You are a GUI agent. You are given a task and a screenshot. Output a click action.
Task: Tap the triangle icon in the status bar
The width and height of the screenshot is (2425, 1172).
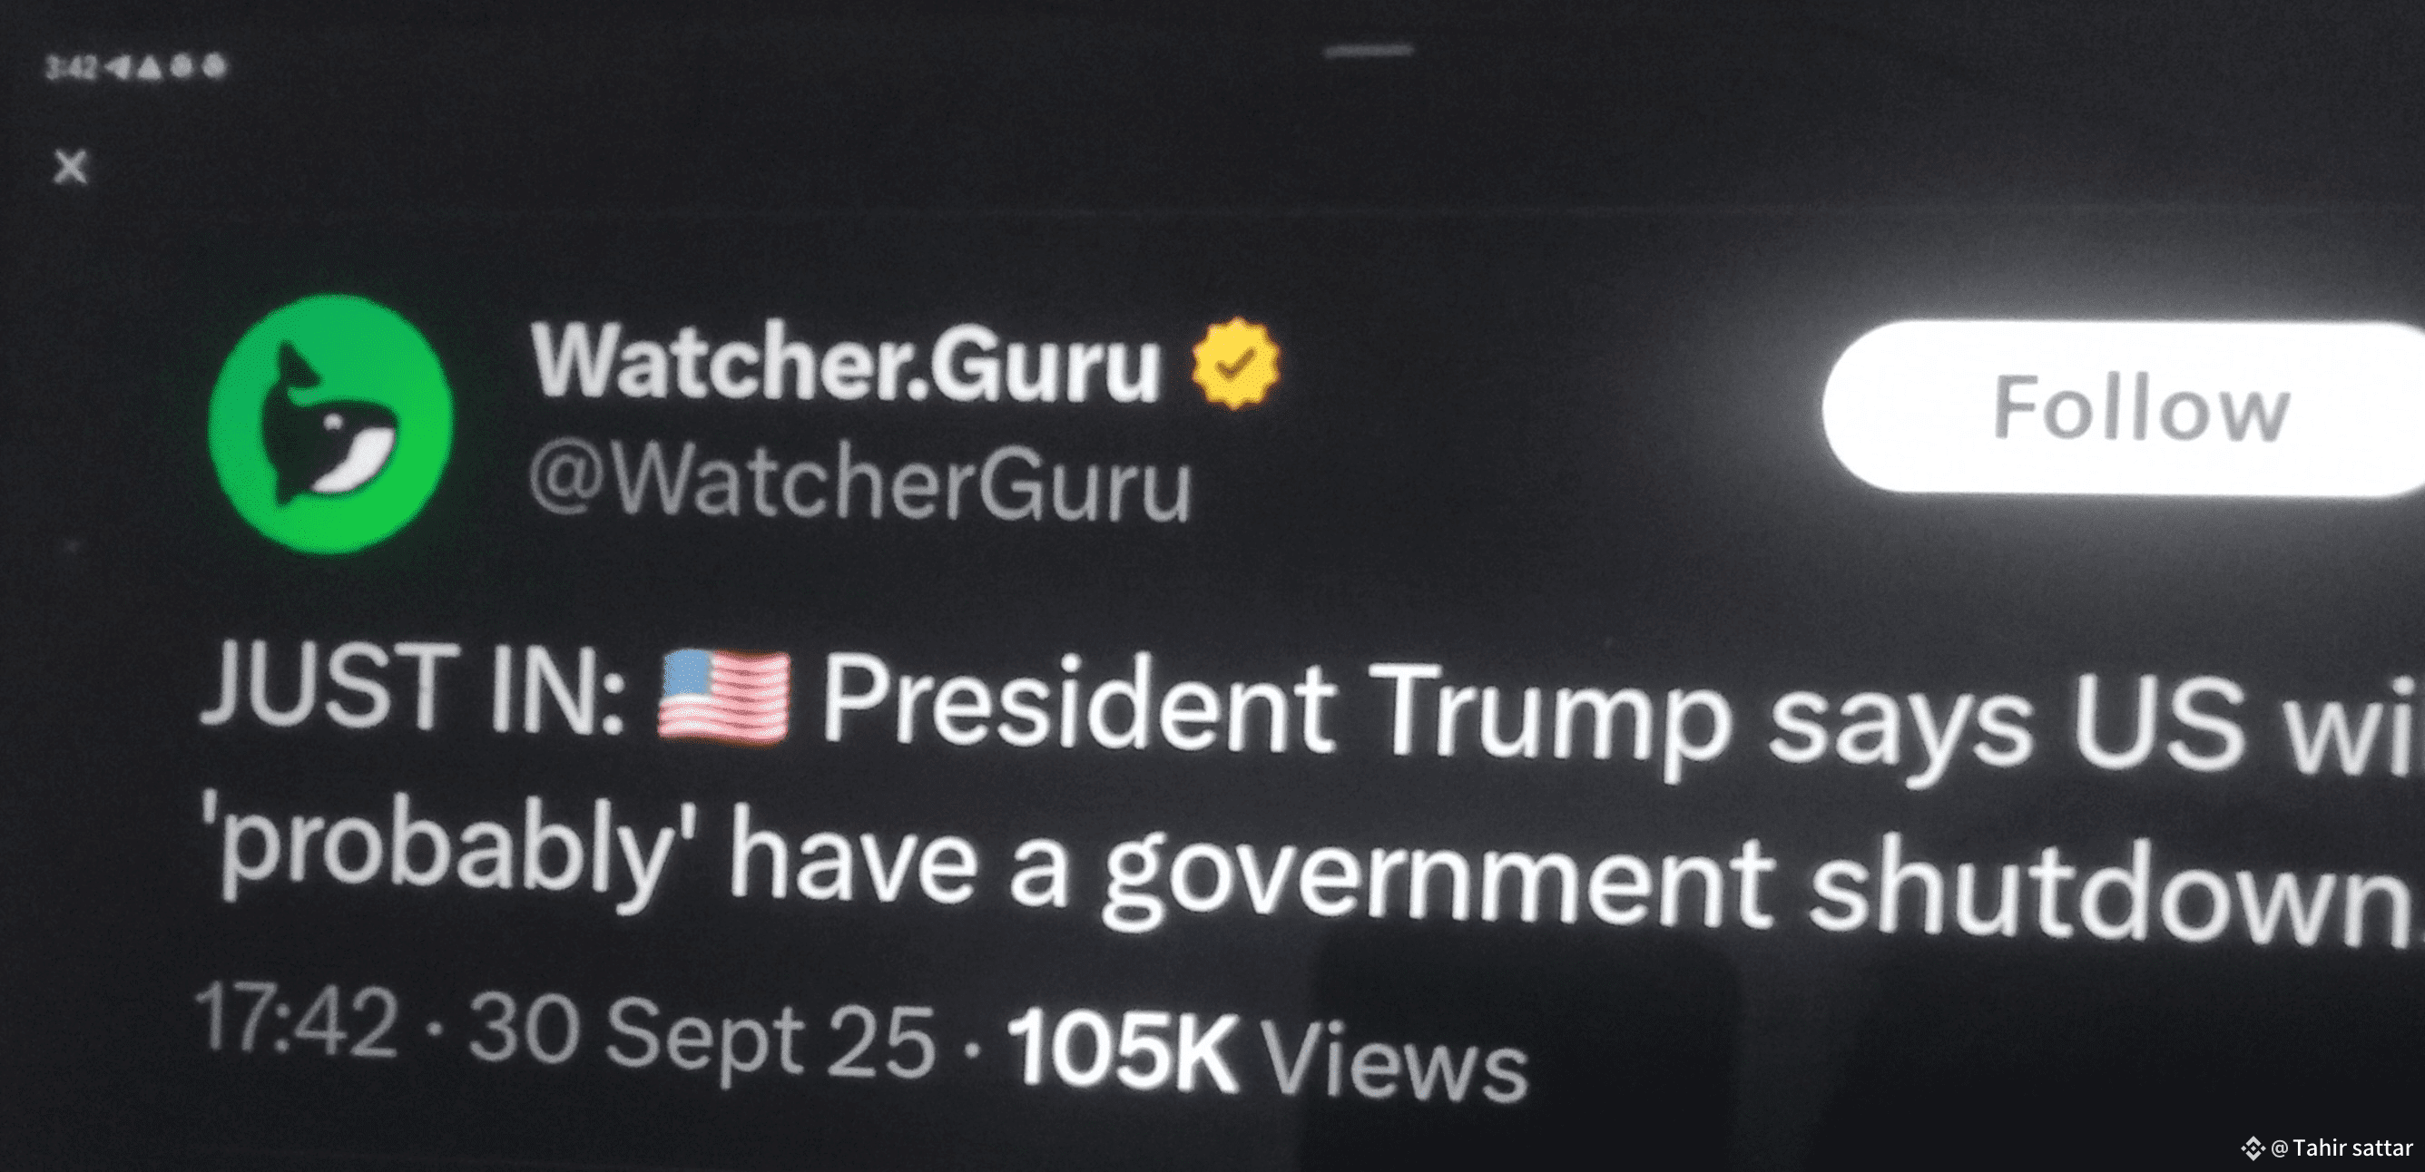click(x=150, y=67)
